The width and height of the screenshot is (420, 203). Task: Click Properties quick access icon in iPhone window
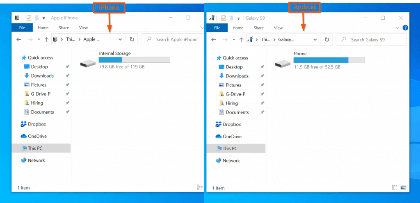coord(29,18)
